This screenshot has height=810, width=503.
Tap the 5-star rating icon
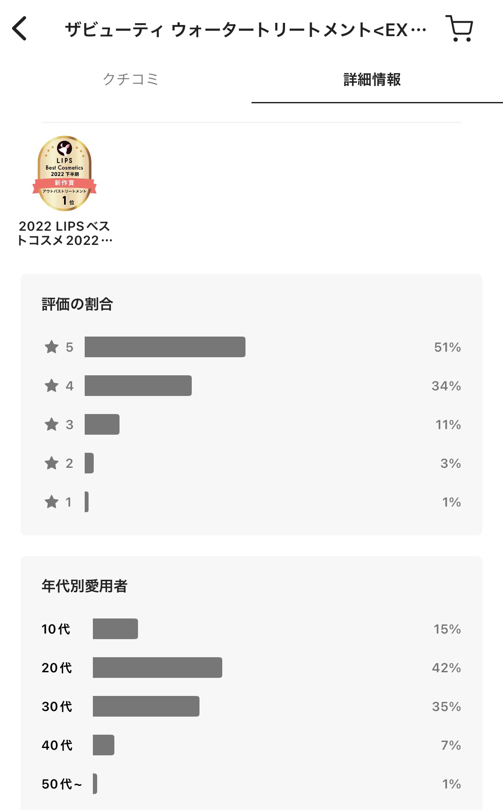coord(52,347)
